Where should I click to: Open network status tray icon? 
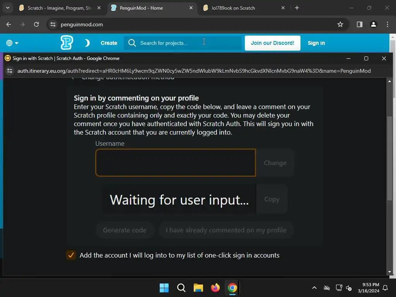point(339,288)
